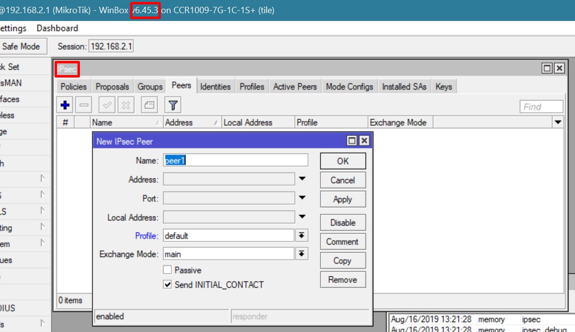The width and height of the screenshot is (575, 332).
Task: Apply the new peer settings
Action: (343, 199)
